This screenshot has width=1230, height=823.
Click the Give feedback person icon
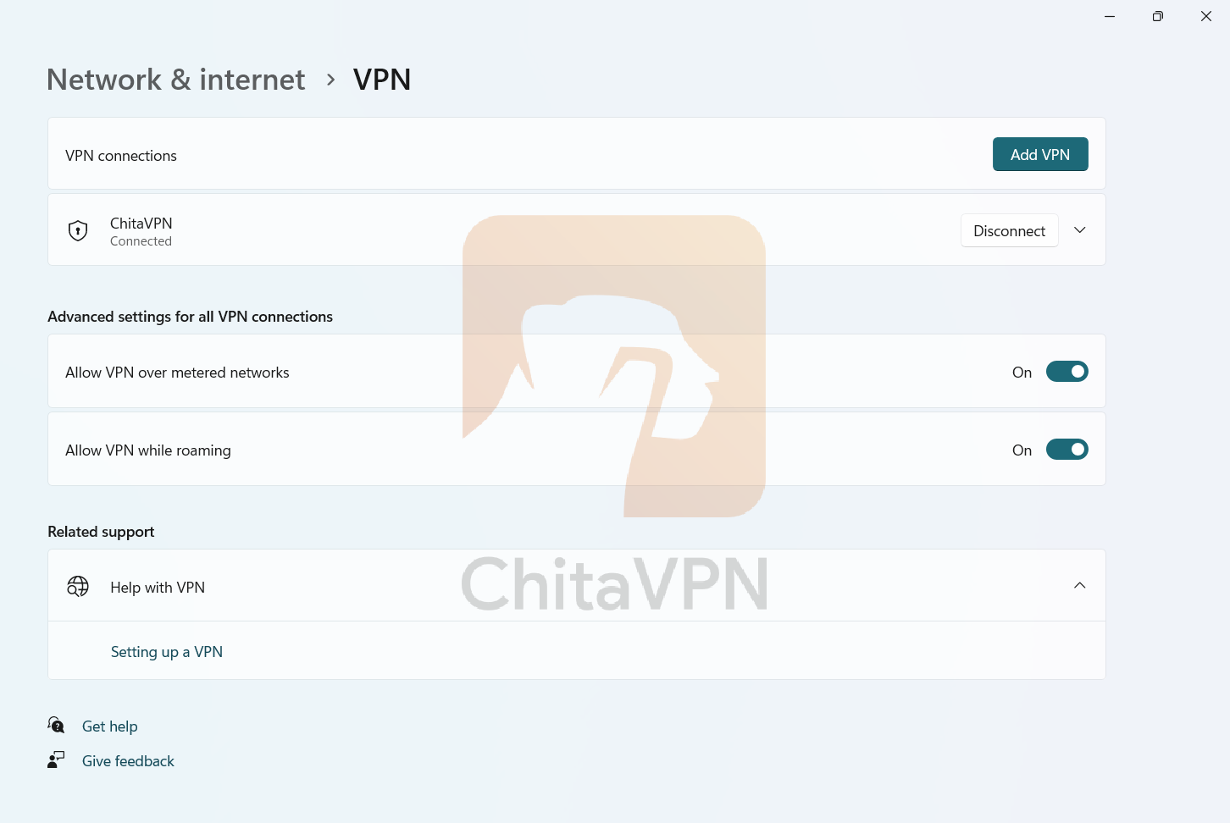[56, 760]
